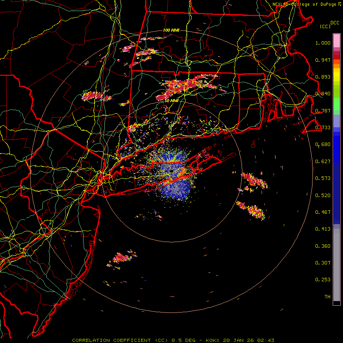Select the 0.253 scale label
Screen dimensions: 343x343
point(323,280)
